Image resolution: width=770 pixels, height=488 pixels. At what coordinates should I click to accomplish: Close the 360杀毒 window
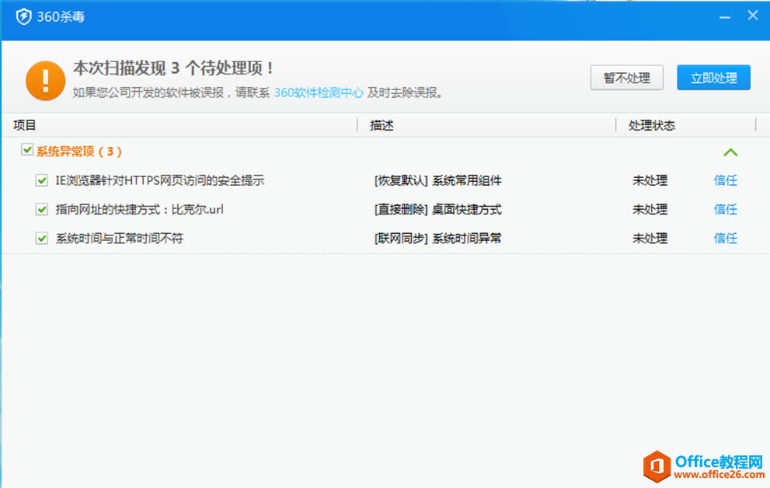pos(753,16)
